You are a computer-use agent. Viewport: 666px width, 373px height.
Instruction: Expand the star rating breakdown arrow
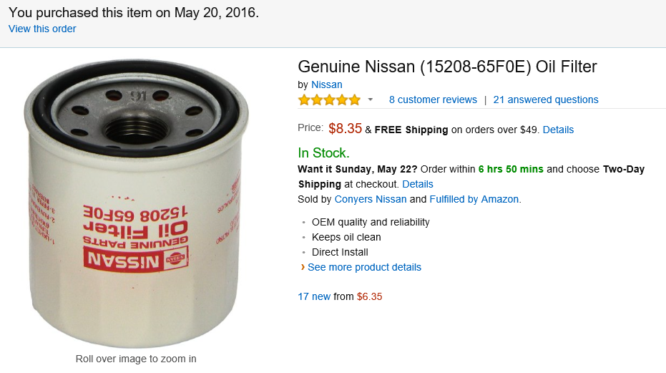coord(371,100)
